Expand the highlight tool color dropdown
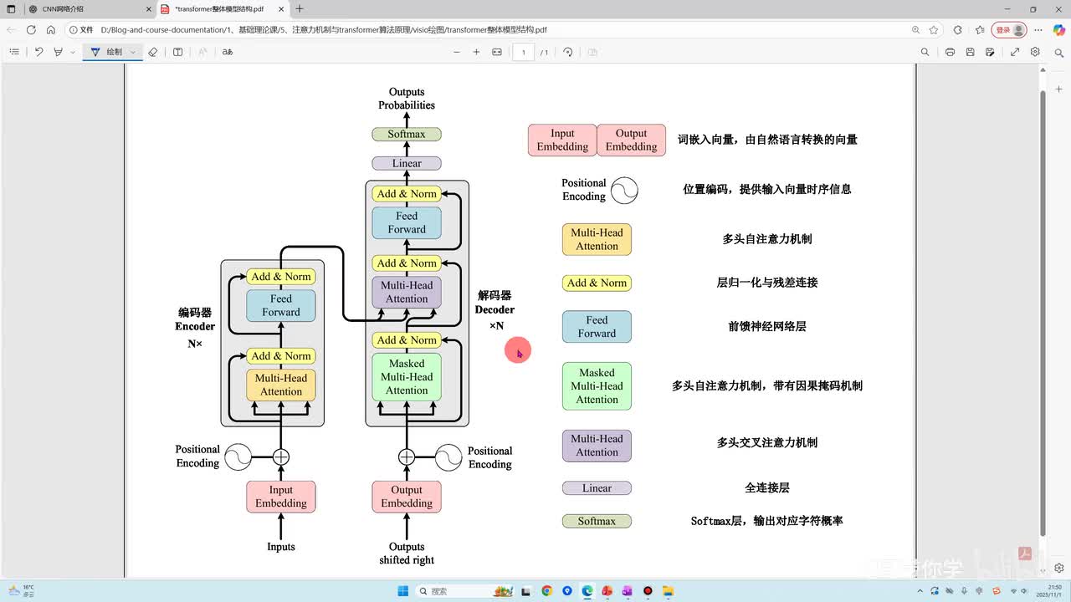The image size is (1071, 602). click(73, 52)
